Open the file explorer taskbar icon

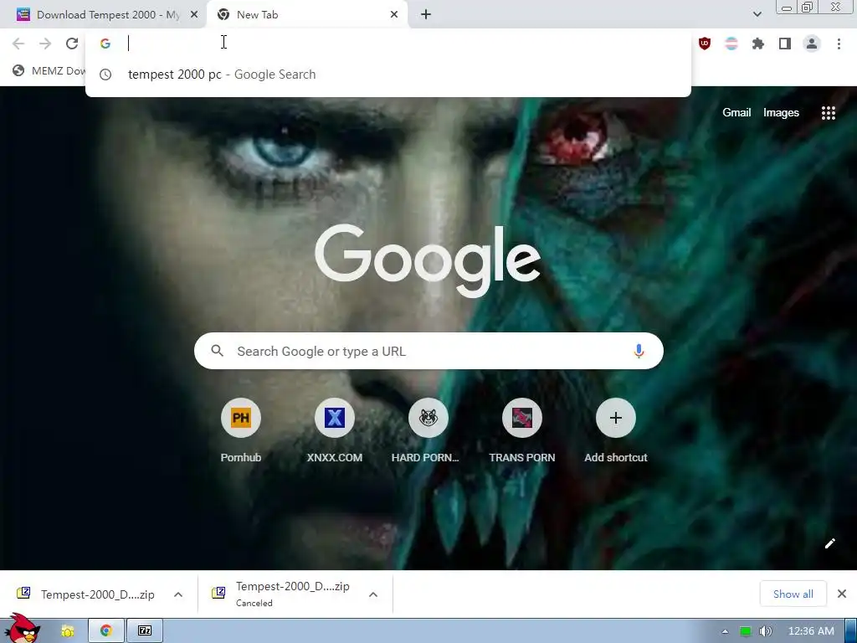67,631
